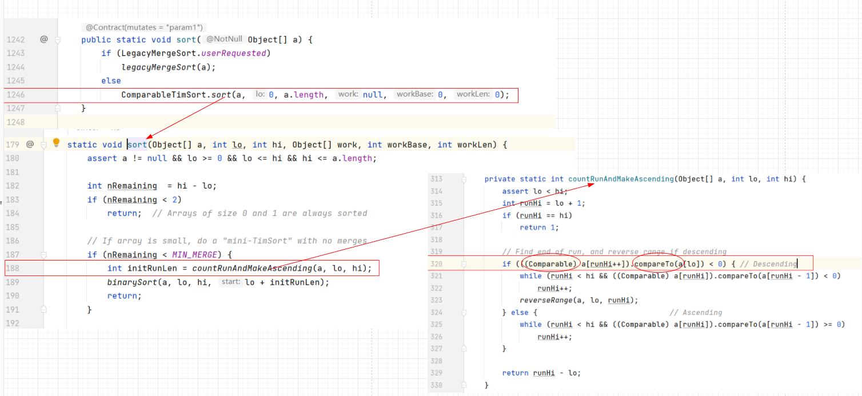The height and width of the screenshot is (396, 862).
Task: Click line number 1246 in the gutter
Action: 16,95
